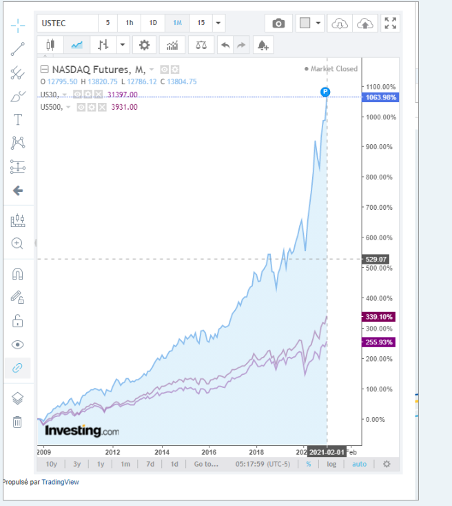Screen dimensions: 452x506
Task: Take a chart snapshot with camera icon
Action: (x=278, y=23)
